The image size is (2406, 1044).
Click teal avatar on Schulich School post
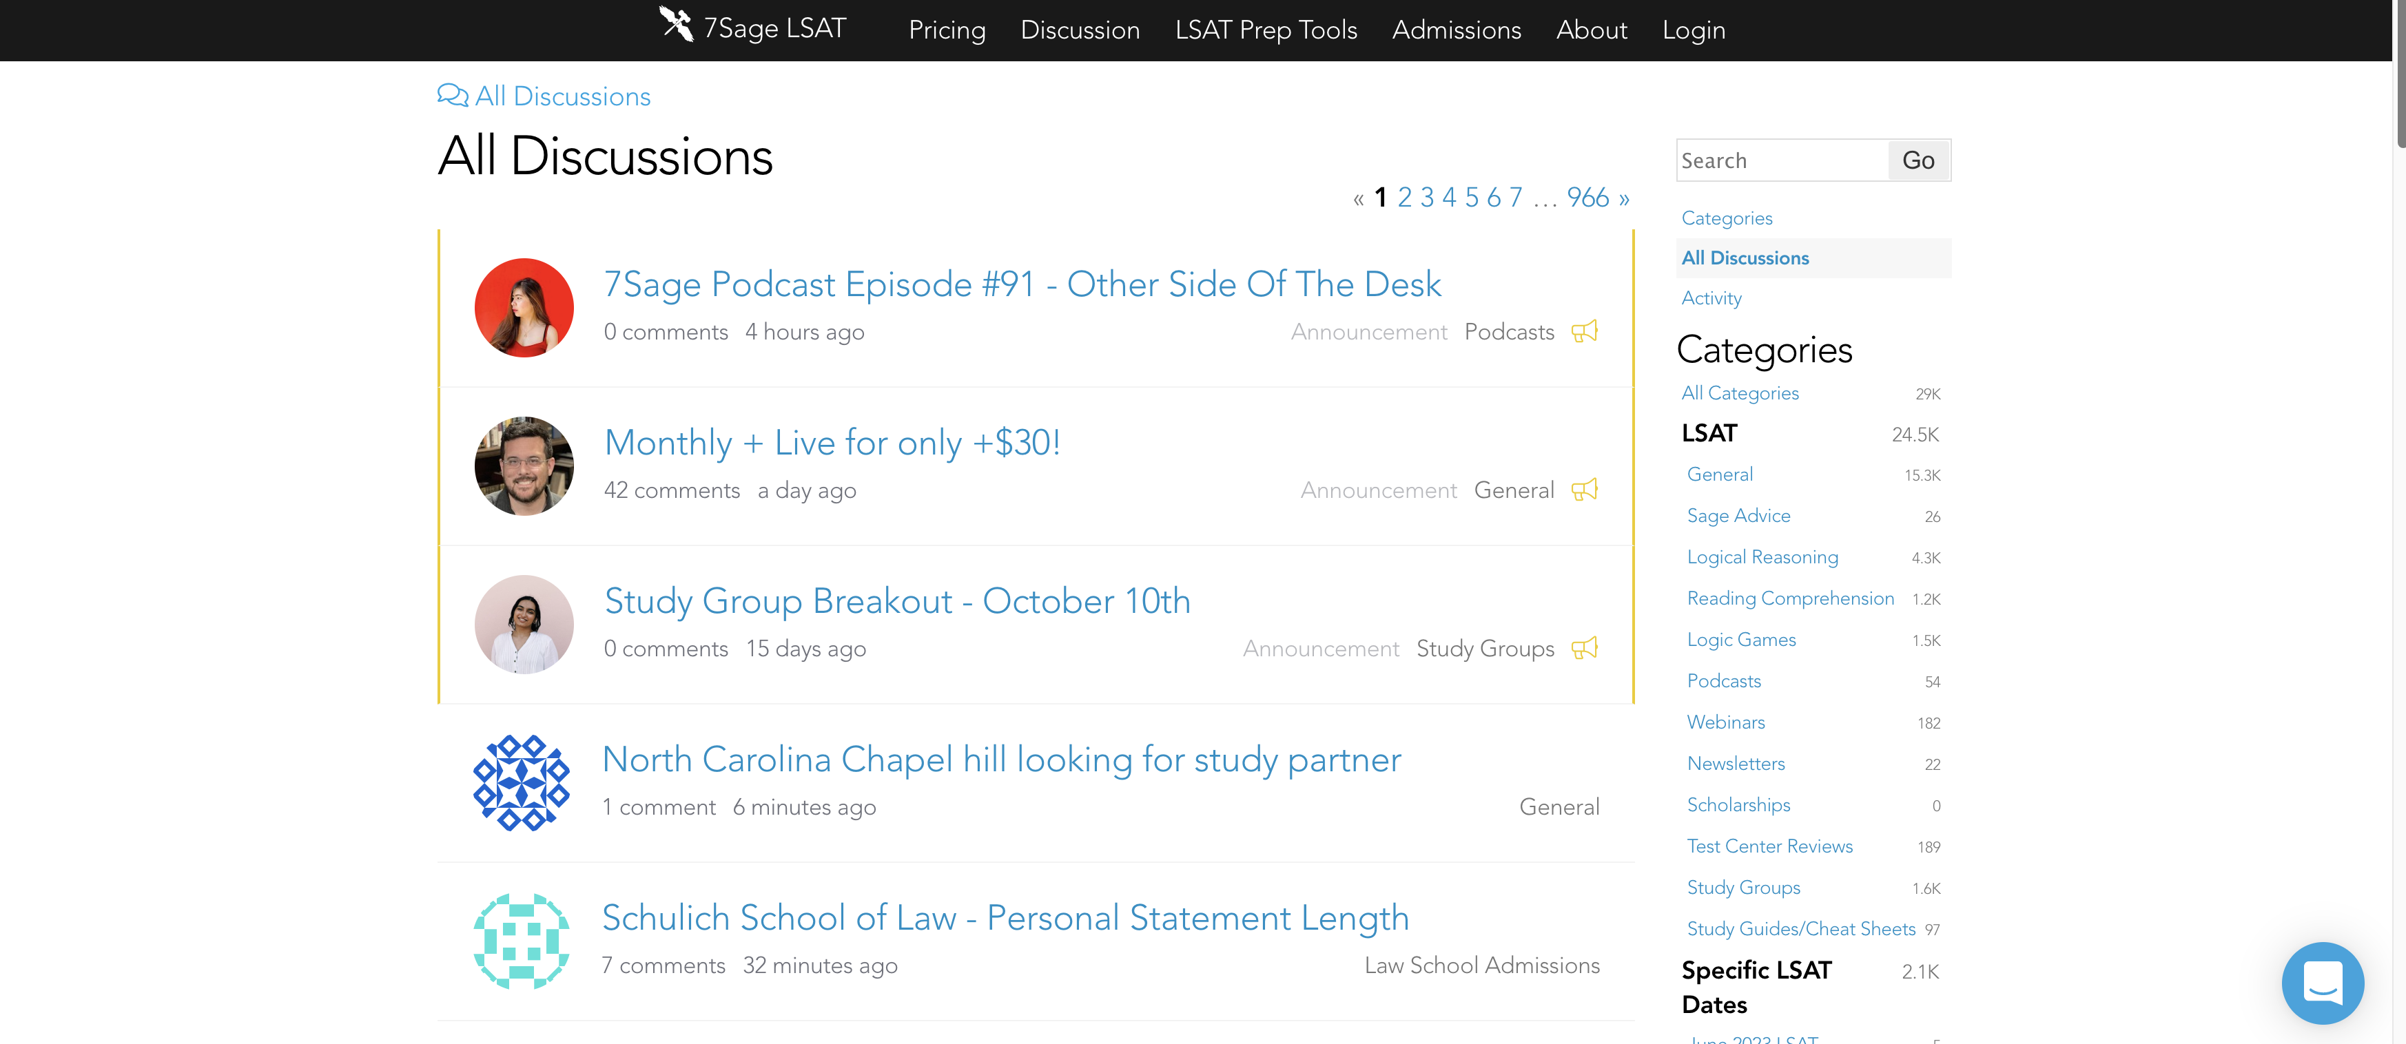click(522, 940)
